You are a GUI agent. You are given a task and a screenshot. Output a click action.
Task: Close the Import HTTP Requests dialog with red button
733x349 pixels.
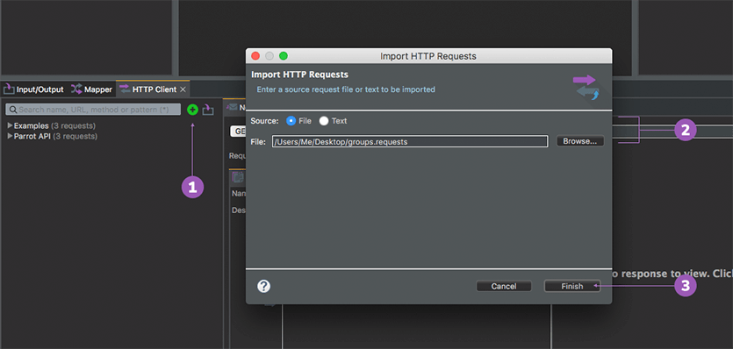click(x=255, y=56)
